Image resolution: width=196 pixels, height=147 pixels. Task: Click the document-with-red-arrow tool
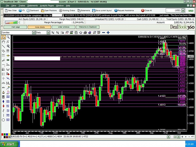8,74
